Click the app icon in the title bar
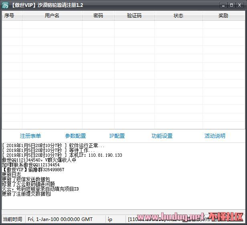 pyautogui.click(x=5, y=5)
